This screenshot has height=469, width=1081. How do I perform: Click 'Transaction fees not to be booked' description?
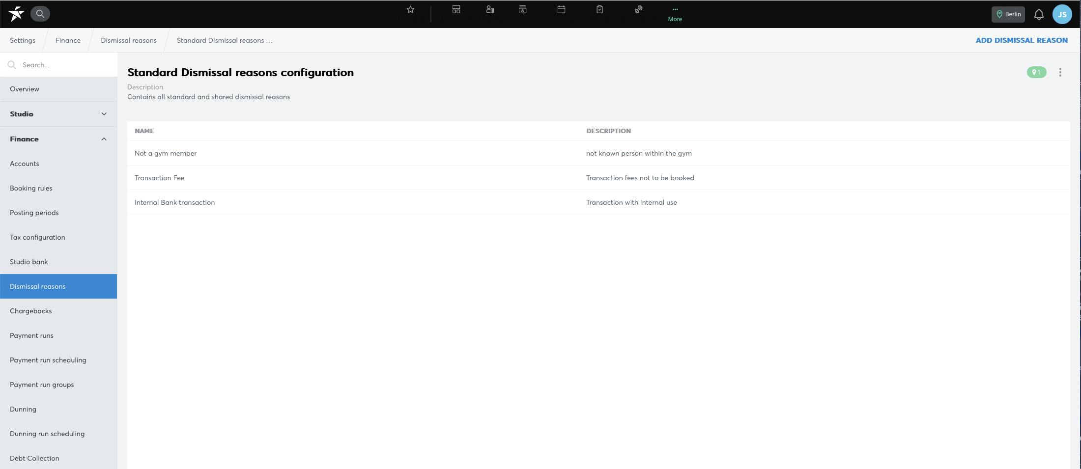pyautogui.click(x=640, y=178)
